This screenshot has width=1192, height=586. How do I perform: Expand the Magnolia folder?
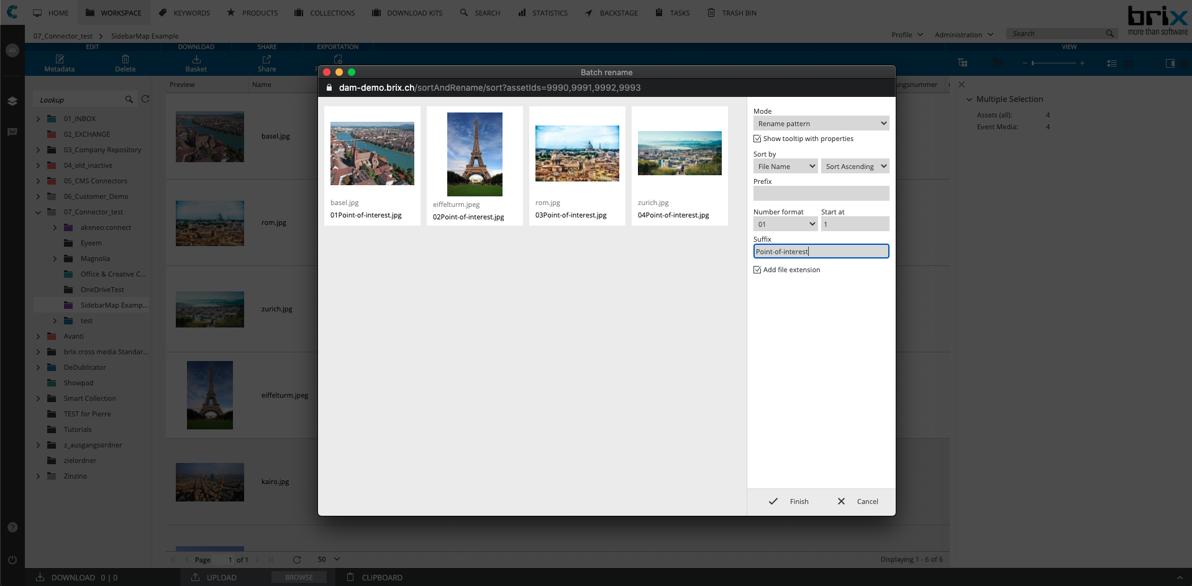click(x=55, y=259)
